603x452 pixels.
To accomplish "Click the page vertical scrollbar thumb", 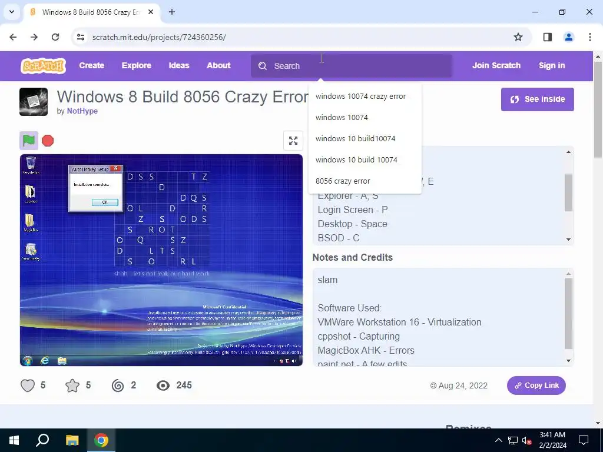I will coord(598,109).
